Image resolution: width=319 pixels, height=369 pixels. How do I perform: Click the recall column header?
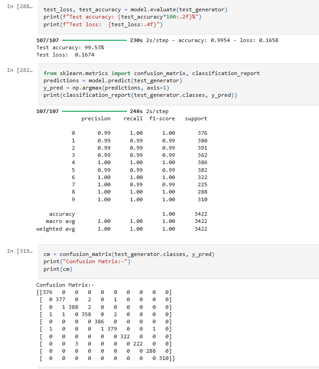click(x=133, y=118)
